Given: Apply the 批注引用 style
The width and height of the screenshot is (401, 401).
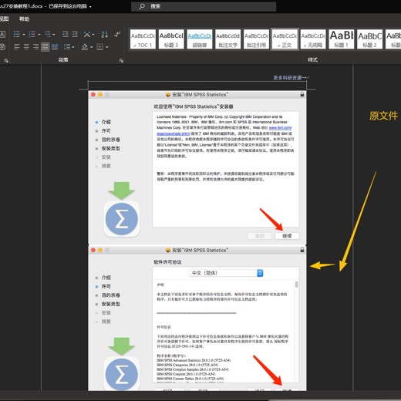Looking at the screenshot, I should point(256,39).
